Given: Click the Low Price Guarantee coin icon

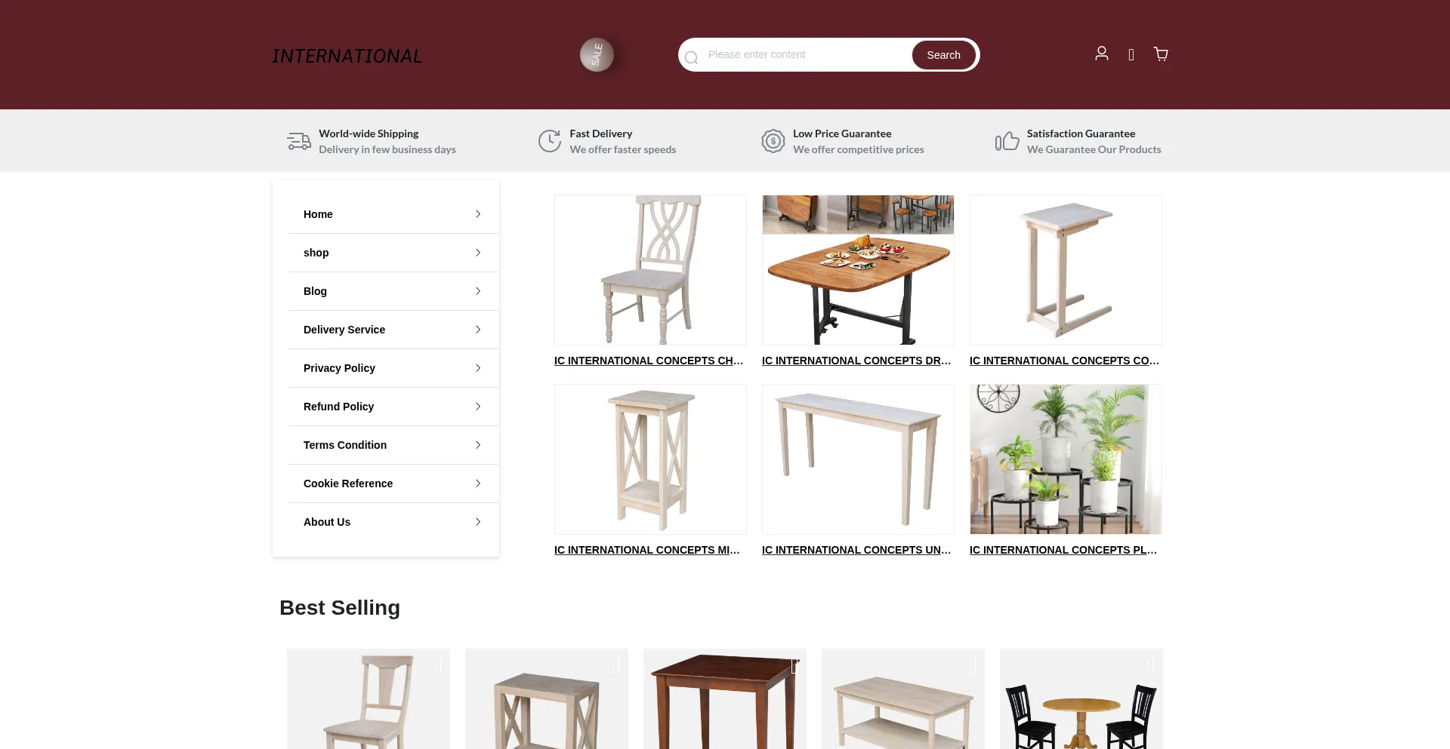Looking at the screenshot, I should 773,141.
